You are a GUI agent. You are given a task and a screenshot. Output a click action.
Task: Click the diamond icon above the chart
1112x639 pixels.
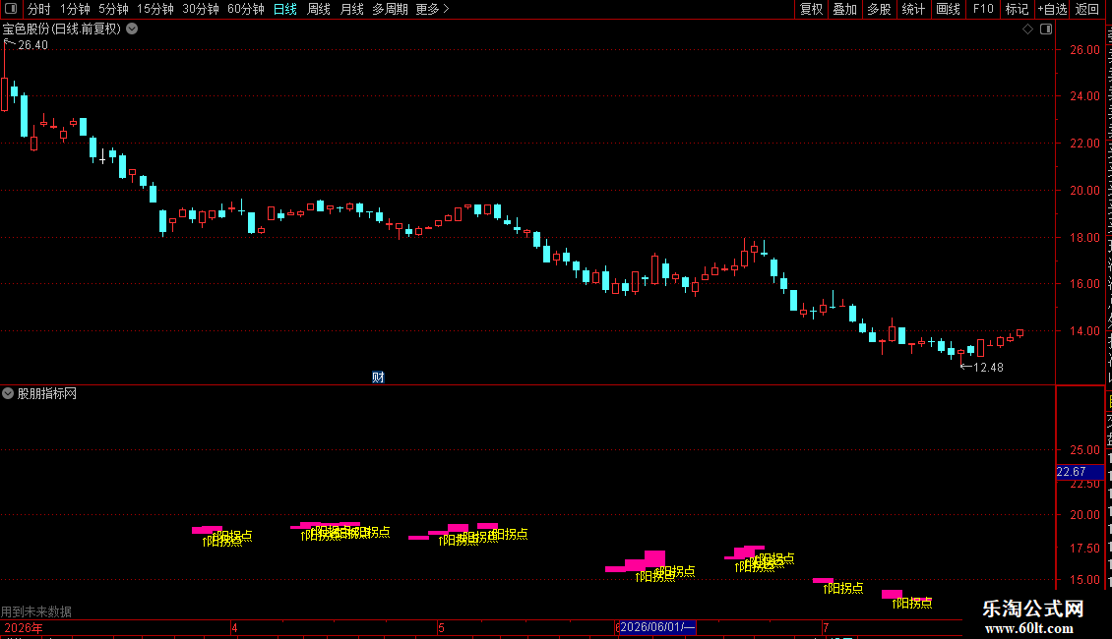1027,29
